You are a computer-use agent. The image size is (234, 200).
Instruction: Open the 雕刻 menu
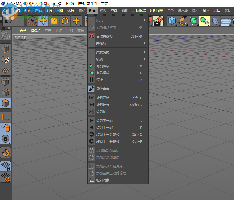pos(125,11)
